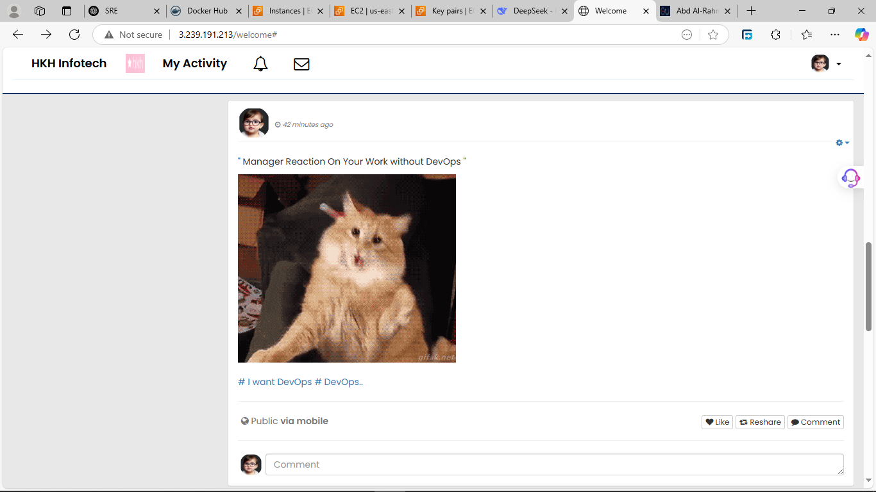Click the post caption about Manager Reaction
The height and width of the screenshot is (492, 876).
point(351,161)
